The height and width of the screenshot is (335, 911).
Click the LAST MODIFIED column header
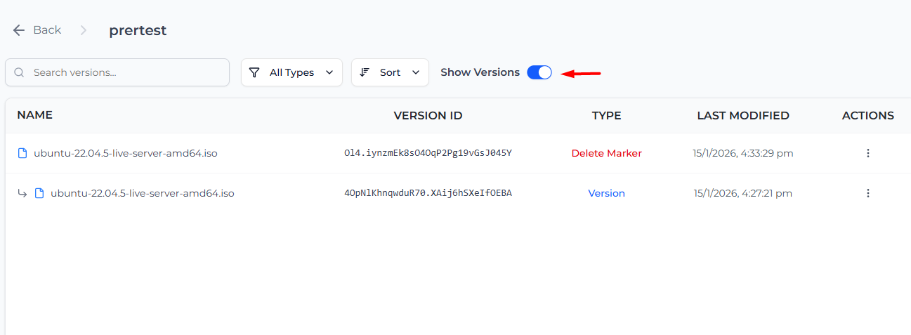(x=743, y=115)
